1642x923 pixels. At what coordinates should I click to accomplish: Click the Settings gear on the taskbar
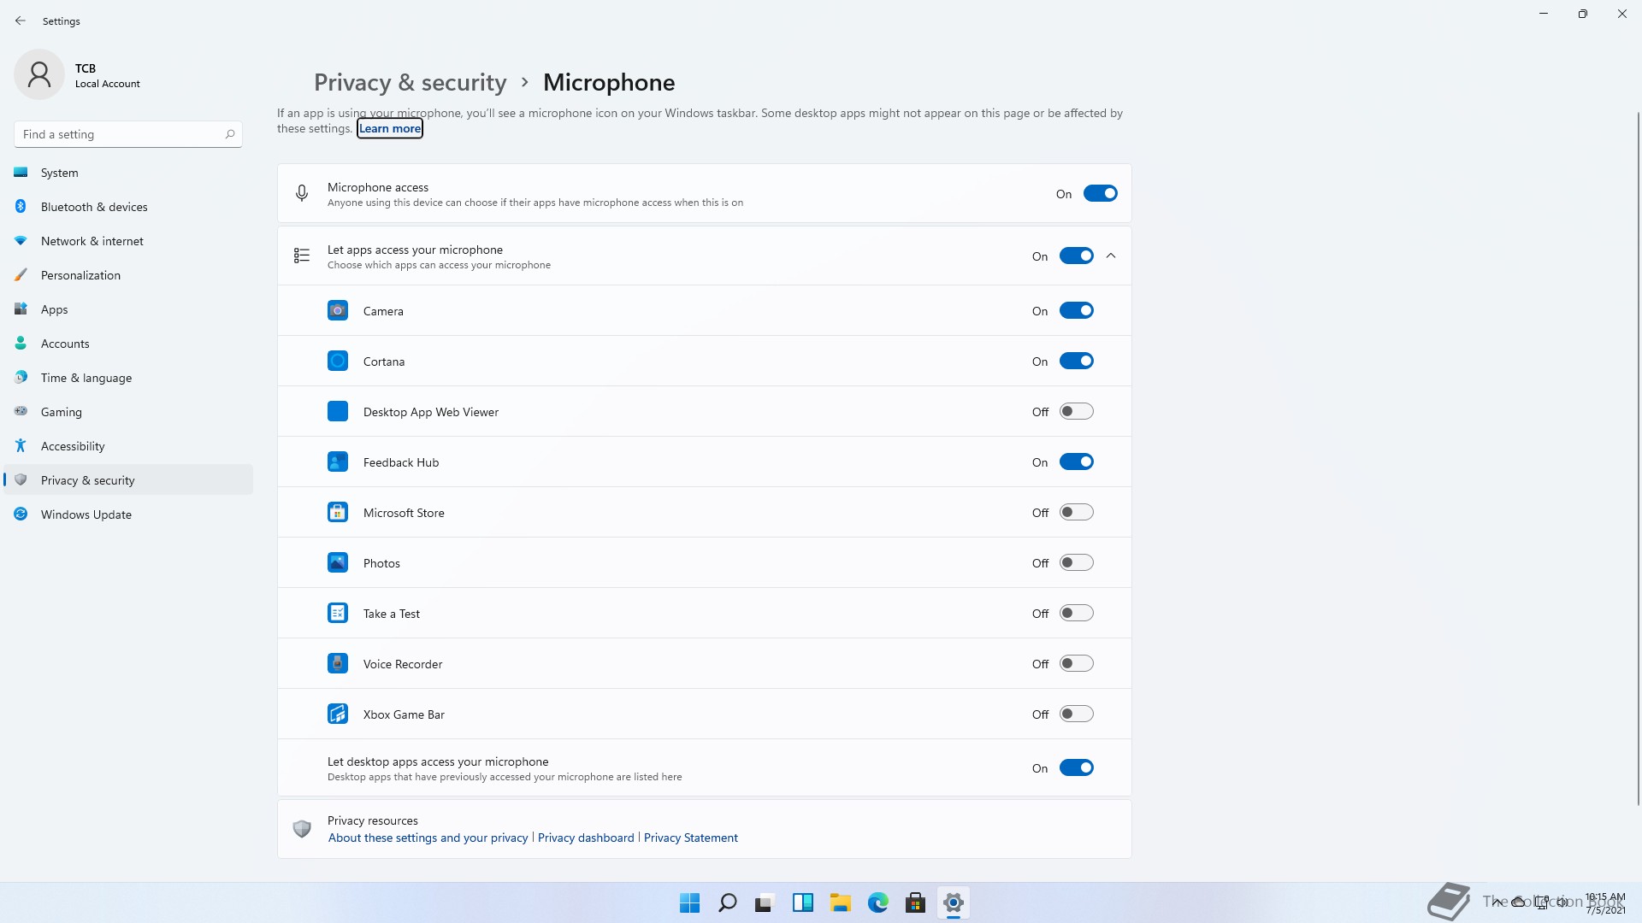coord(953,902)
